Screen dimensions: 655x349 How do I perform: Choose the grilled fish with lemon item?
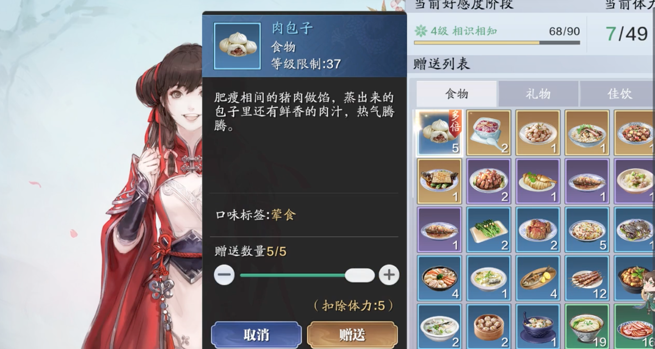(x=538, y=278)
